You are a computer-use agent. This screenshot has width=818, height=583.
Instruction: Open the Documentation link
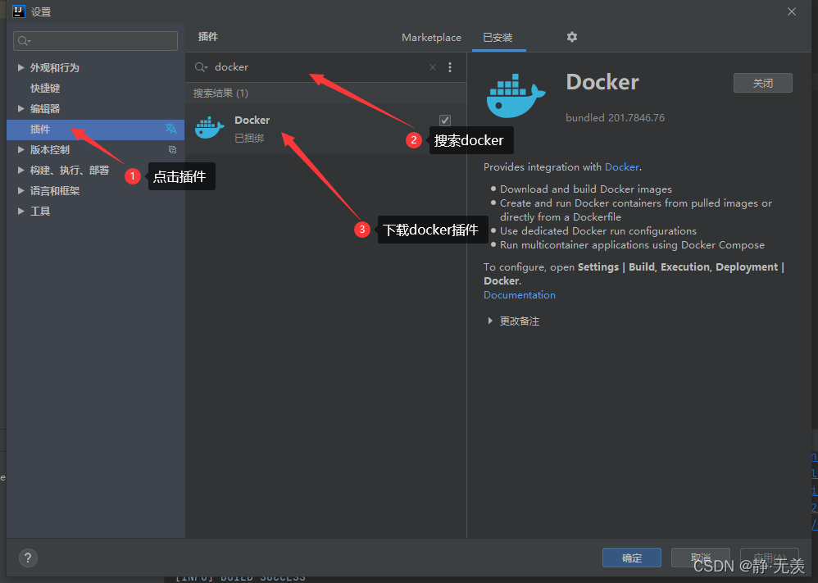519,294
